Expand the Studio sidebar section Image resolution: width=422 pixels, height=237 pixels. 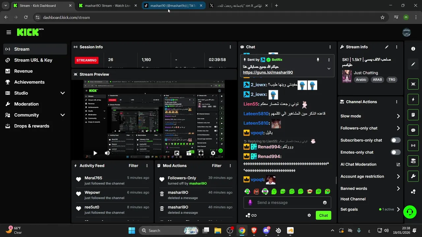[x=63, y=93]
